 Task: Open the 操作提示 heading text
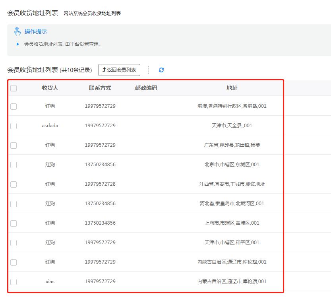36,31
